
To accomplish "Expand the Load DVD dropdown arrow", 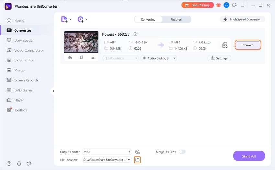I will coord(86,19).
